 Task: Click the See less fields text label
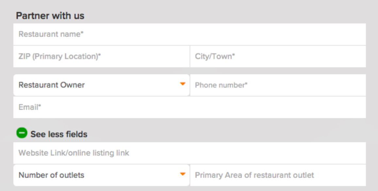(59, 134)
